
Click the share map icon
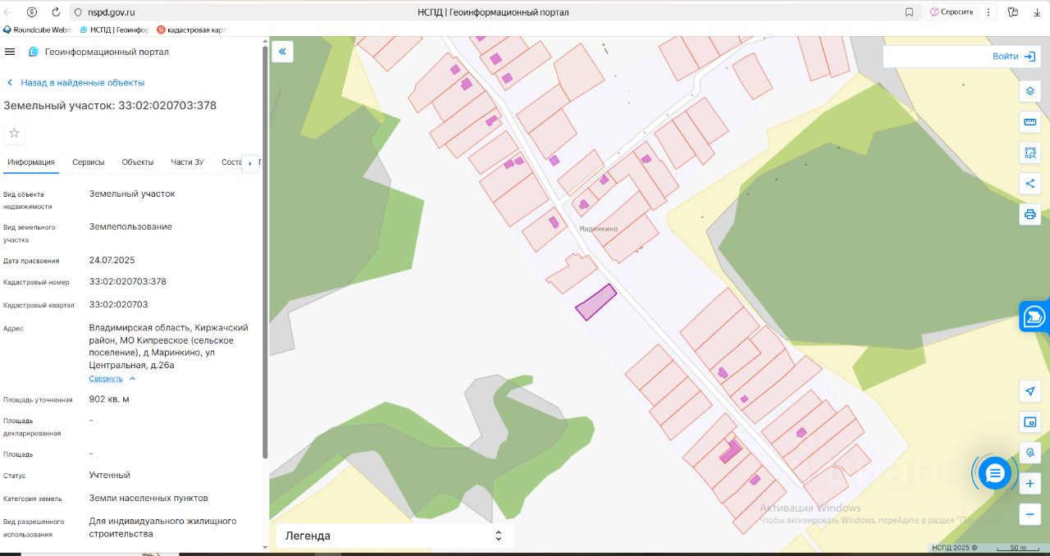[1030, 184]
